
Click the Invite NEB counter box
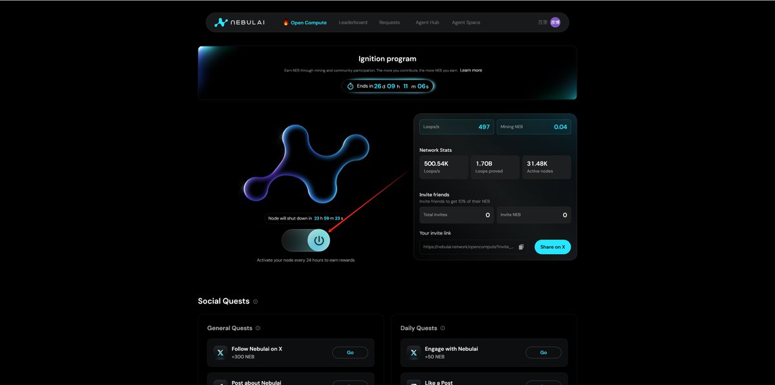click(534, 215)
